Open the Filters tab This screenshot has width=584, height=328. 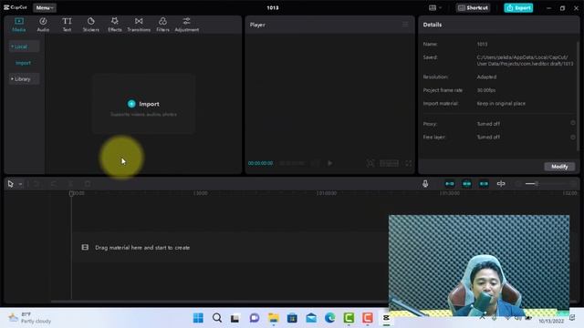tap(162, 25)
